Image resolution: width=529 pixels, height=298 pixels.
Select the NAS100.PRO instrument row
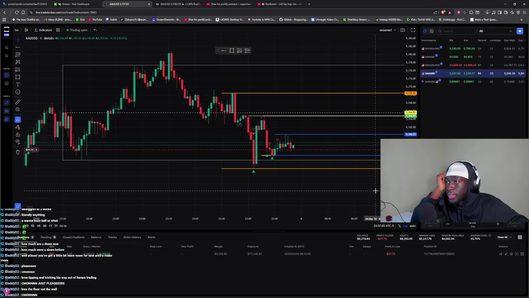click(473, 65)
